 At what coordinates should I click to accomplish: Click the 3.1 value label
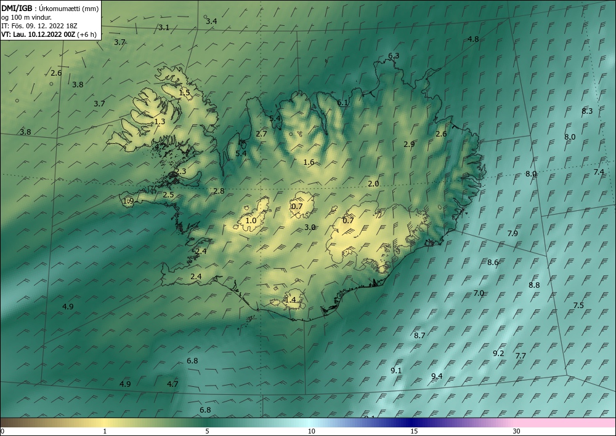(163, 28)
